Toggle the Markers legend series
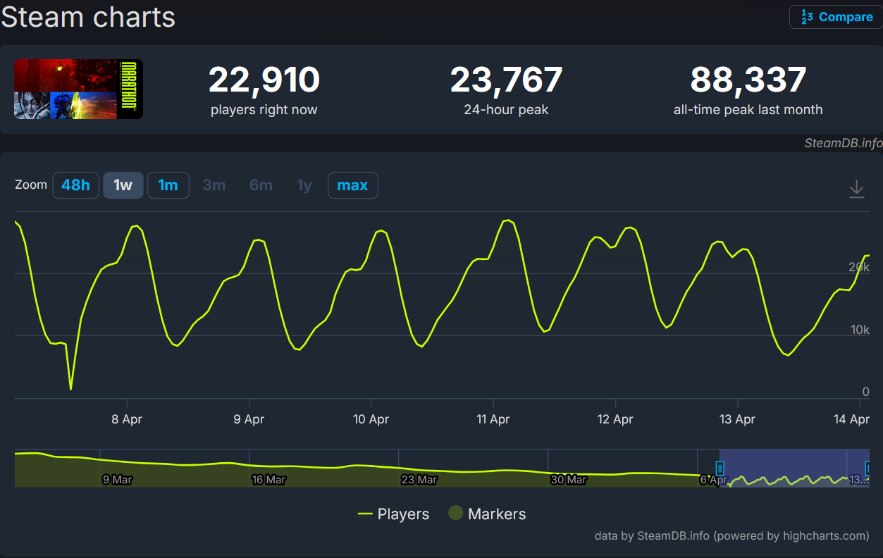The width and height of the screenshot is (883, 558). click(x=487, y=514)
